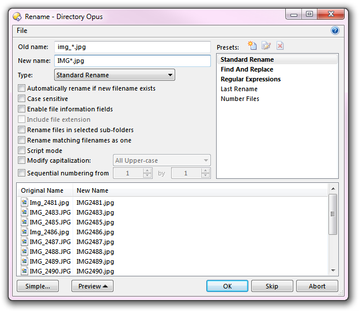Sort by the Original Name column header
The height and width of the screenshot is (311, 359).
click(42, 190)
